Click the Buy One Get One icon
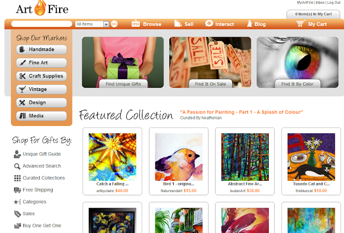344x233 pixels. coord(17,226)
